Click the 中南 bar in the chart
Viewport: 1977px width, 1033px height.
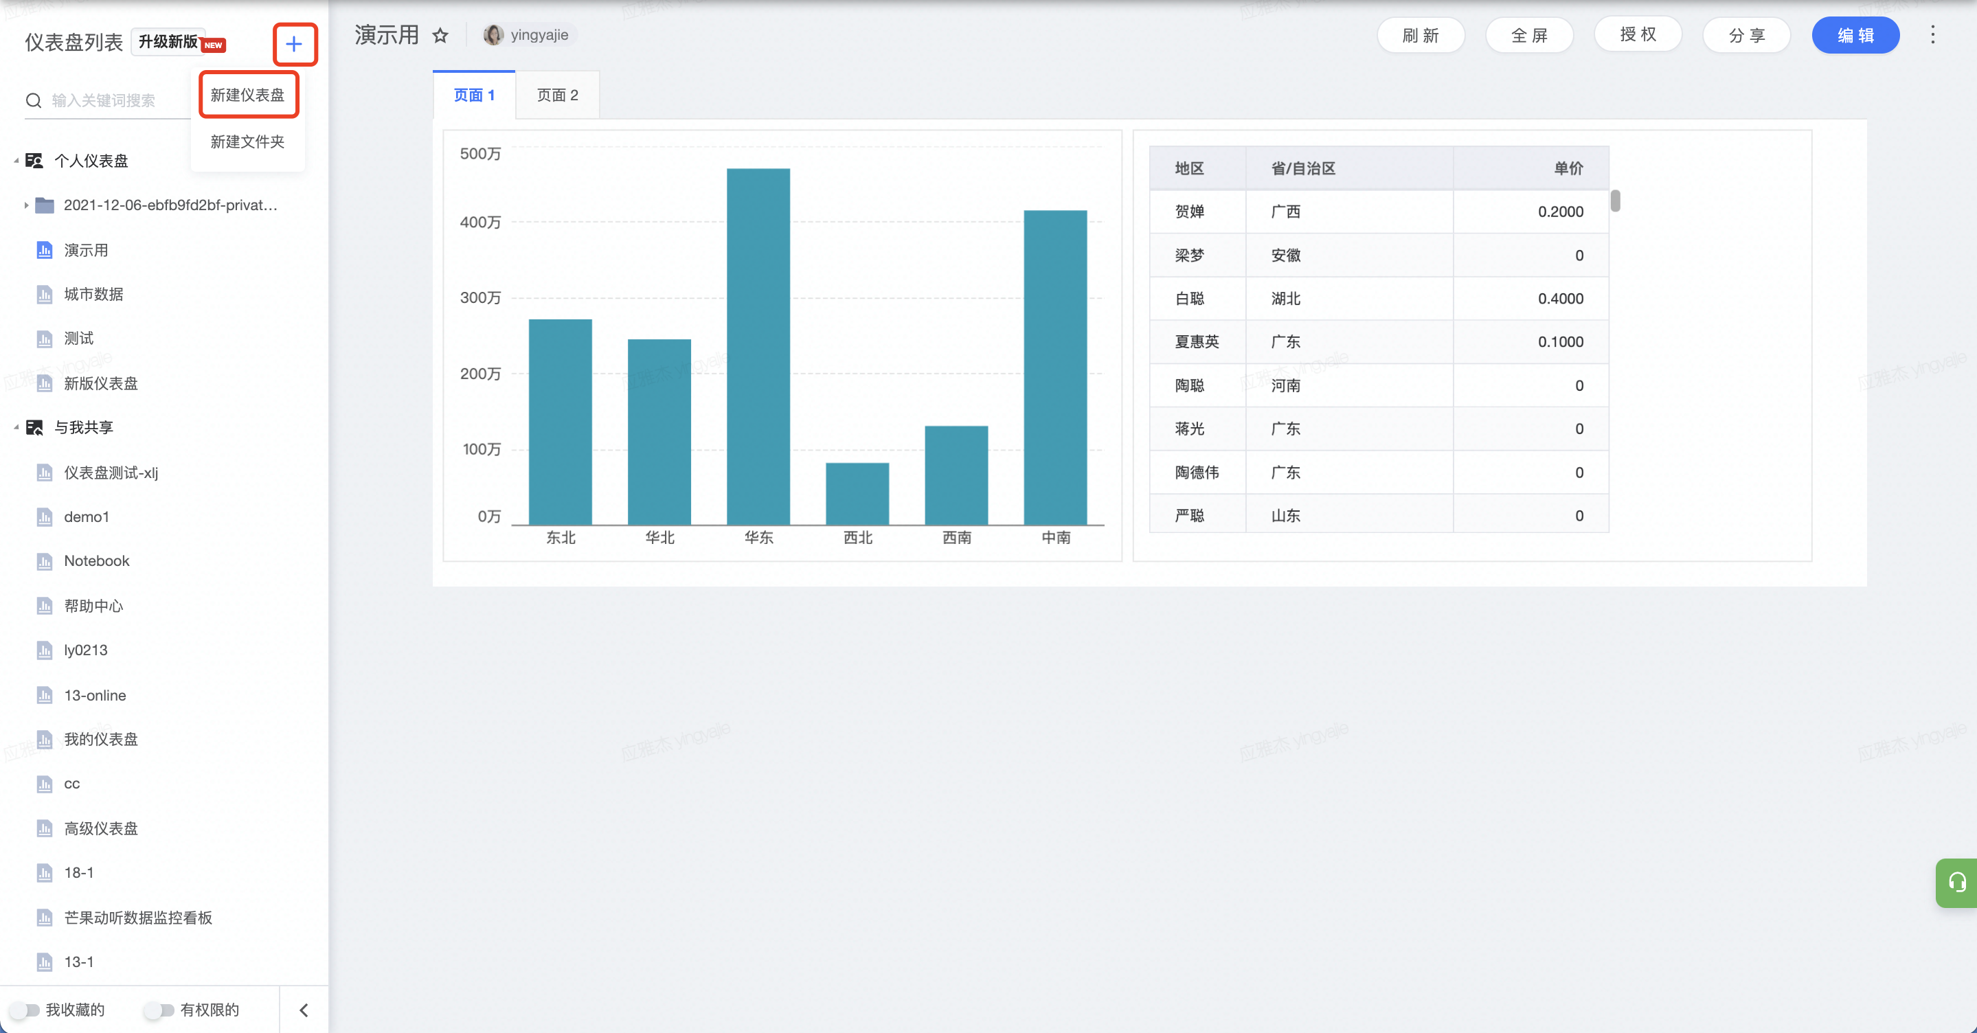tap(1055, 367)
